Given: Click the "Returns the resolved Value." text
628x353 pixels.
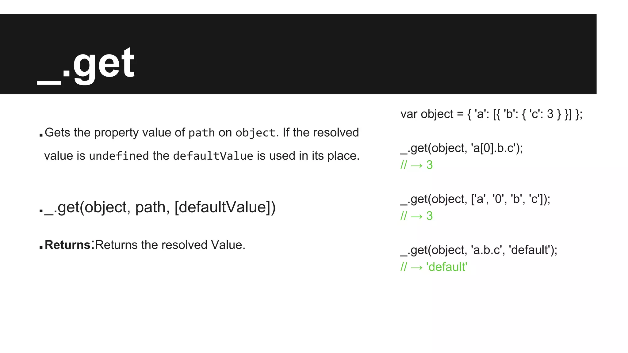Looking at the screenshot, I should (x=170, y=245).
